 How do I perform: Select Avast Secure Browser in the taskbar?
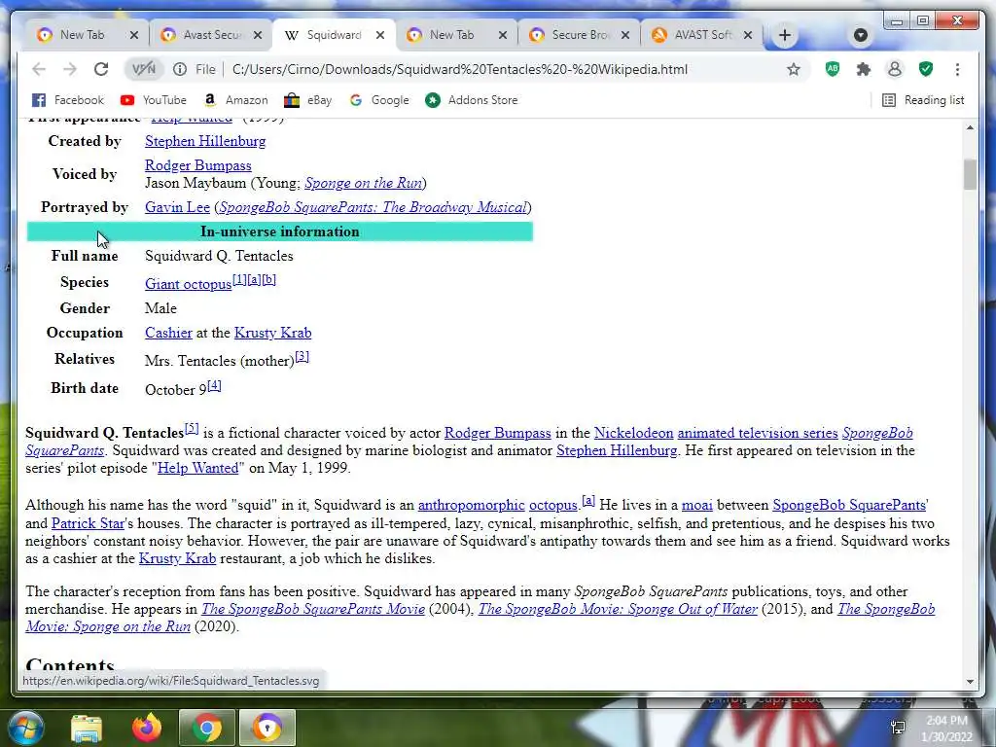(267, 728)
